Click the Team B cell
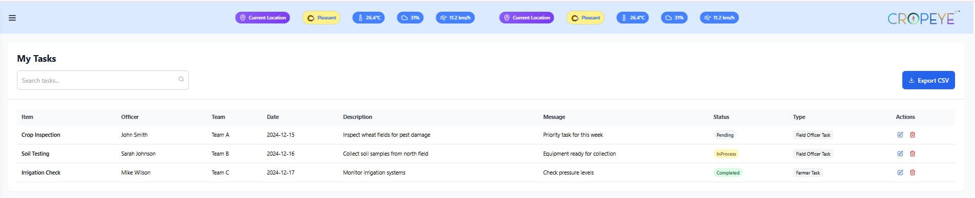 pyautogui.click(x=221, y=154)
